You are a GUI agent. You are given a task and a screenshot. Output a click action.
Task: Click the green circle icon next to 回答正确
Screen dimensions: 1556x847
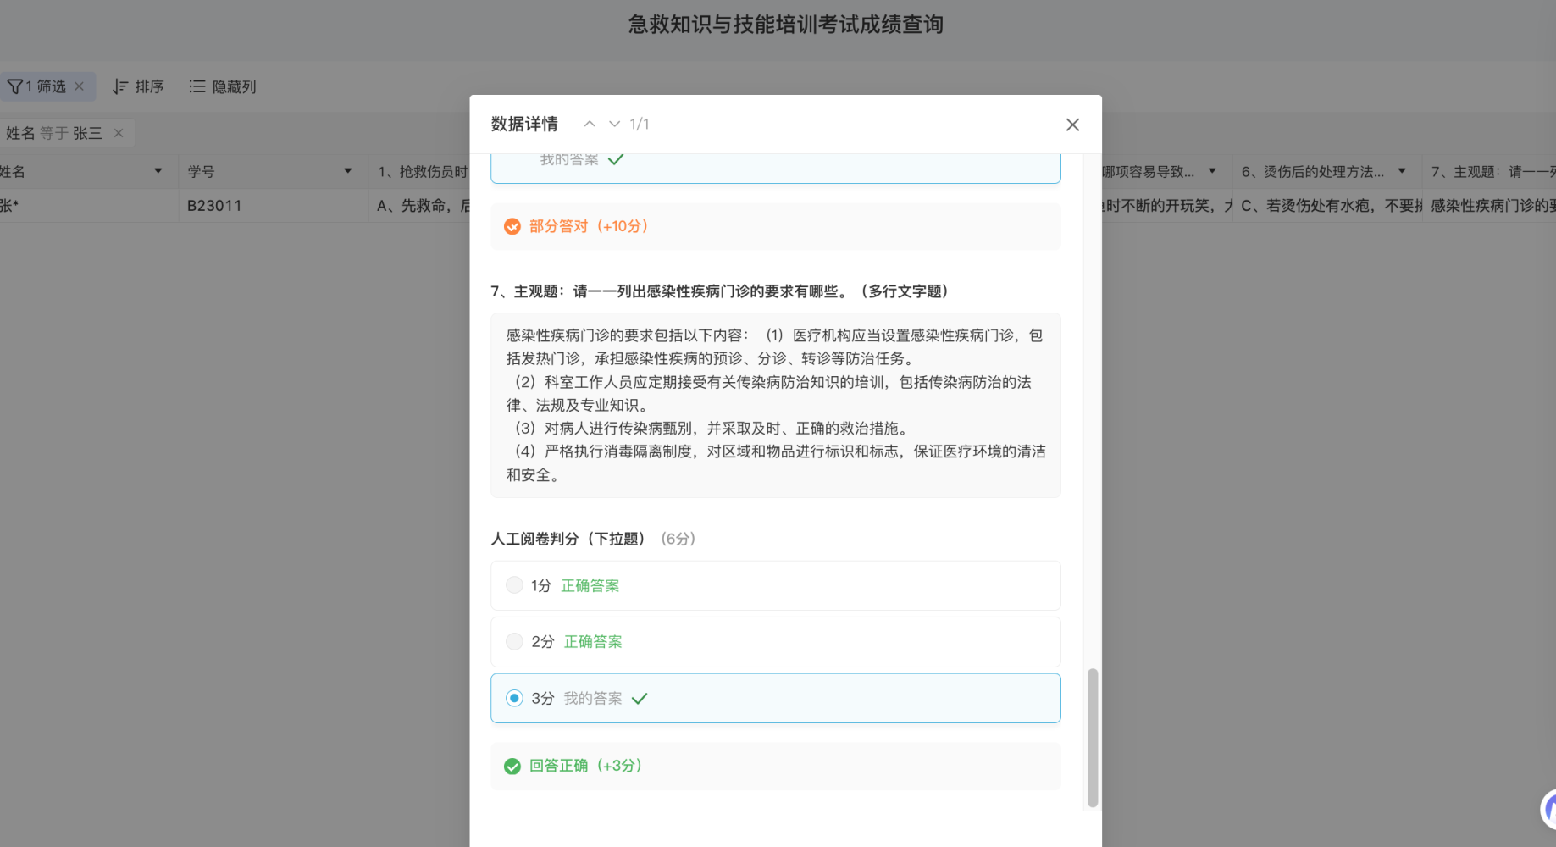tap(512, 767)
